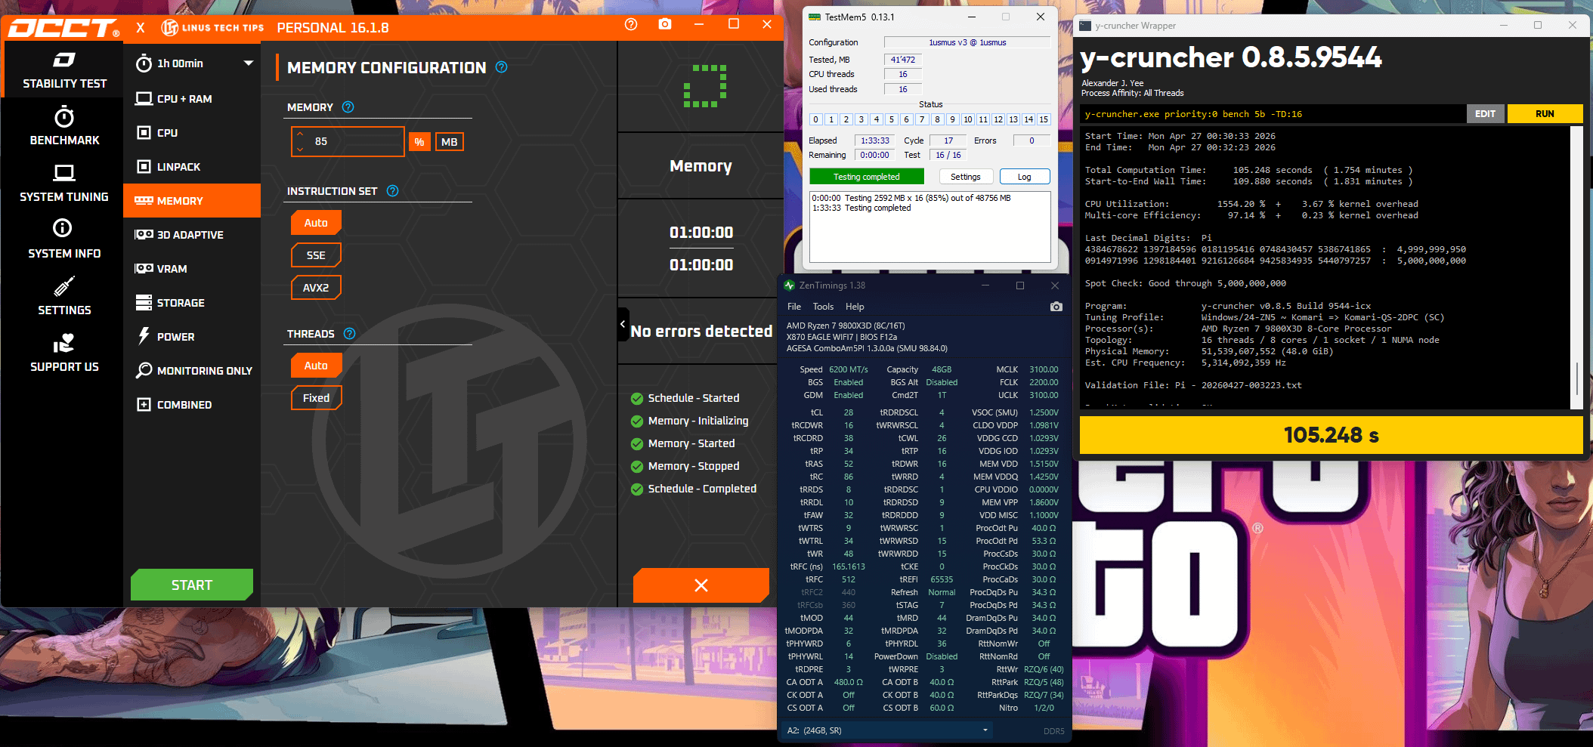Open the File menu in ZenTimings

793,307
